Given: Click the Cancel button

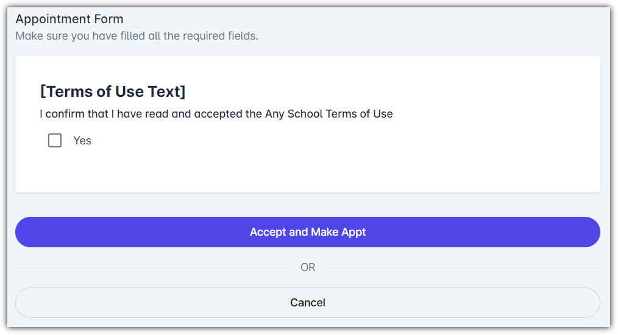Looking at the screenshot, I should [x=308, y=303].
